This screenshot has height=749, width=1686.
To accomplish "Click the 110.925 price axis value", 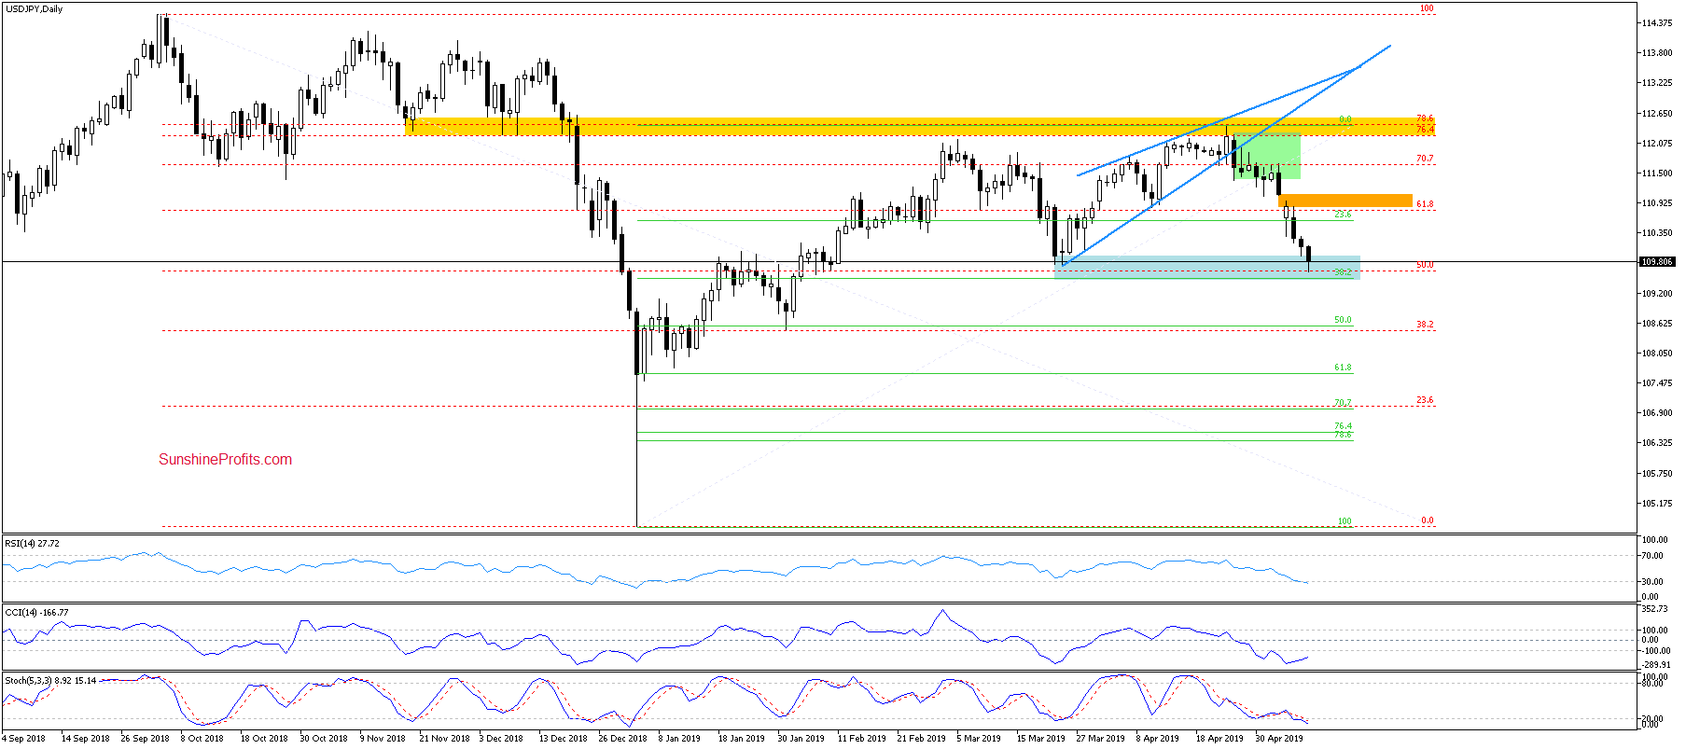I will coord(1657,203).
